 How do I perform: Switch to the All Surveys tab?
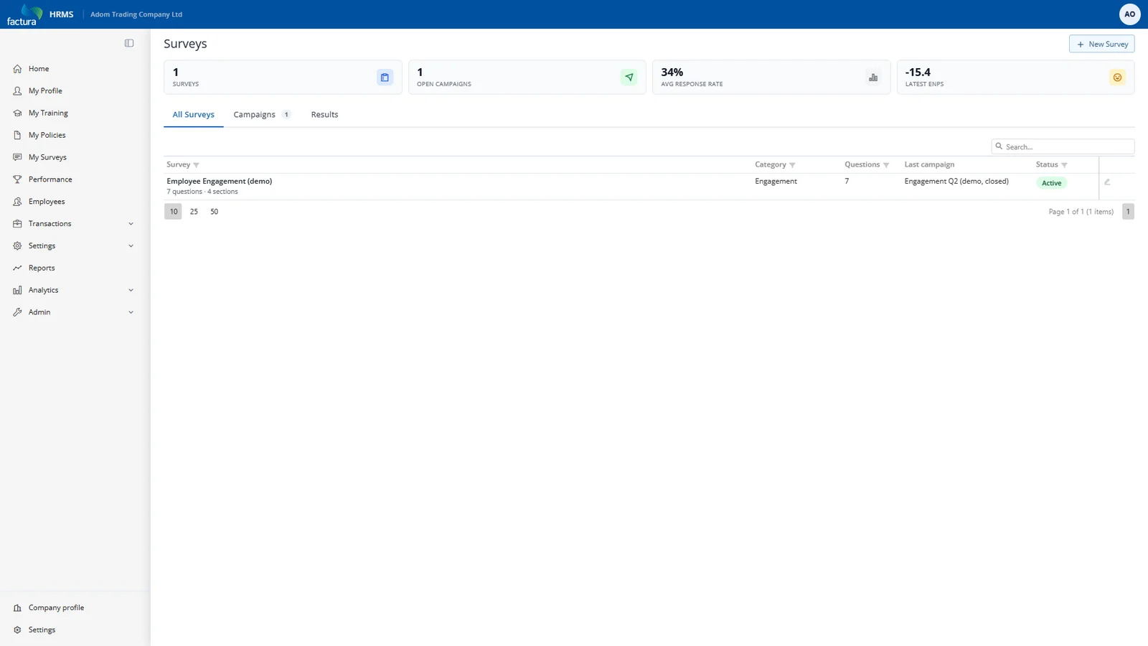(x=194, y=115)
